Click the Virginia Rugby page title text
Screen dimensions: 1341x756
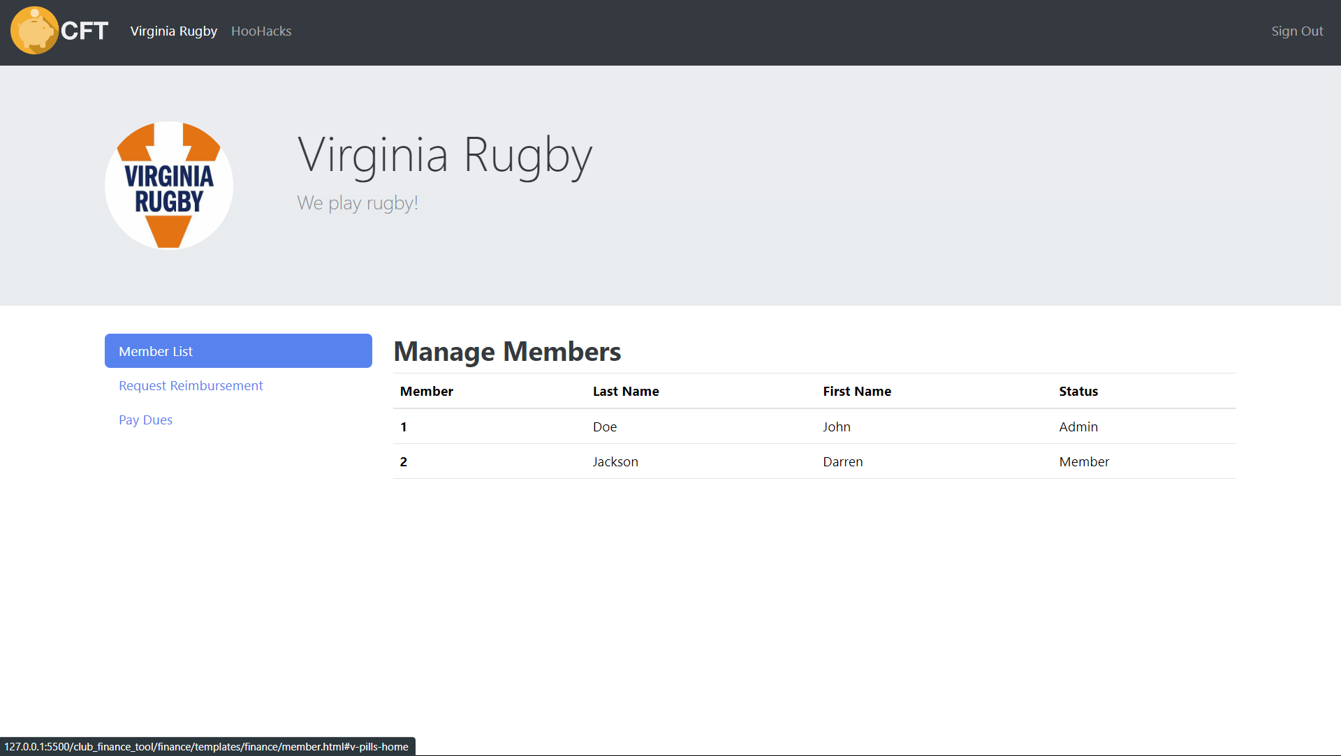pos(445,155)
